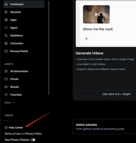
Task: Click the Agent sparkle icon
Action: pyautogui.click(x=6, y=28)
